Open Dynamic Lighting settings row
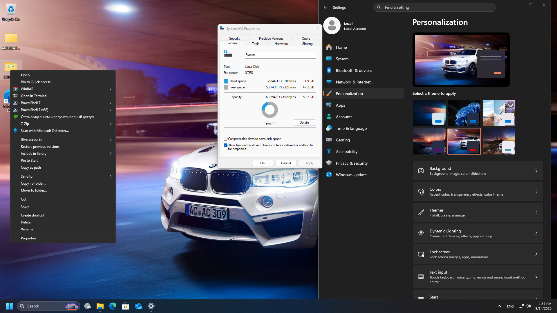Image resolution: width=557 pixels, height=313 pixels. 478,233
